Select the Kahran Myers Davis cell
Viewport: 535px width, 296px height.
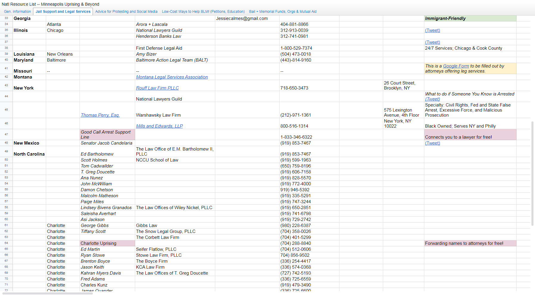107,273
